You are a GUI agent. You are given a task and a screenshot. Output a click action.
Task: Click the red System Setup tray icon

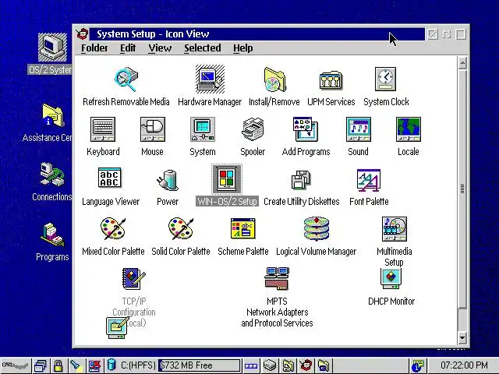click(306, 365)
